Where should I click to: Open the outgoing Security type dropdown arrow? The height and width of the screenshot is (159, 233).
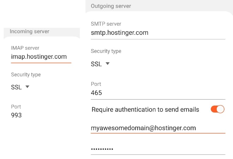(108, 64)
